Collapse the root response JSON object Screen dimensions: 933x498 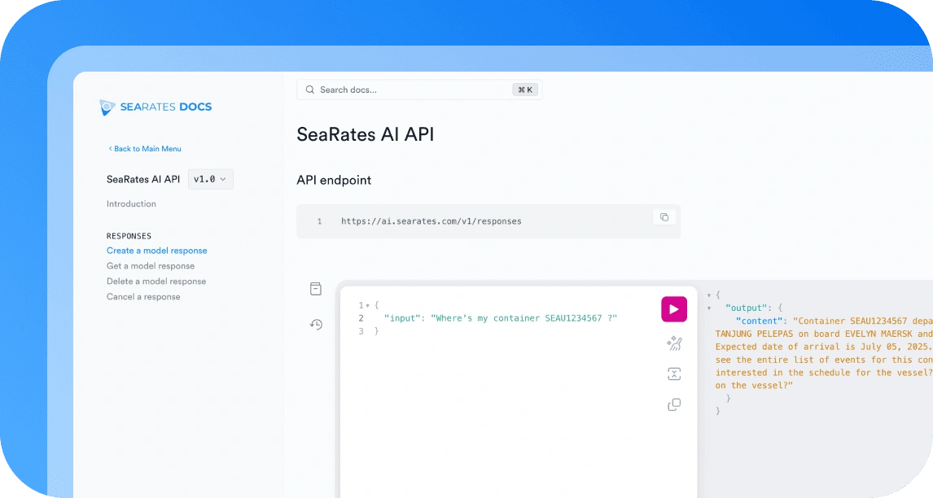[708, 295]
